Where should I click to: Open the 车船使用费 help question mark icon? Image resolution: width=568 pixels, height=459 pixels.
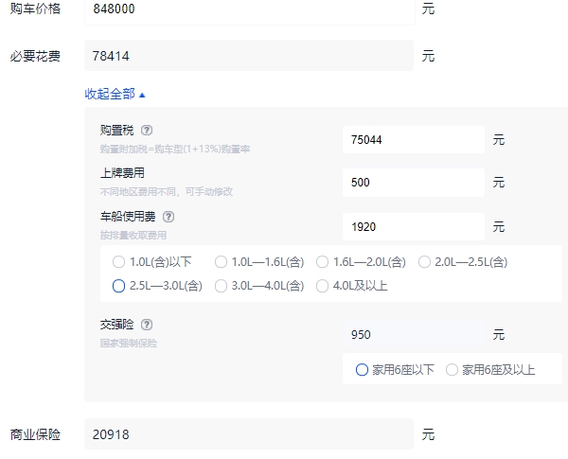[169, 217]
